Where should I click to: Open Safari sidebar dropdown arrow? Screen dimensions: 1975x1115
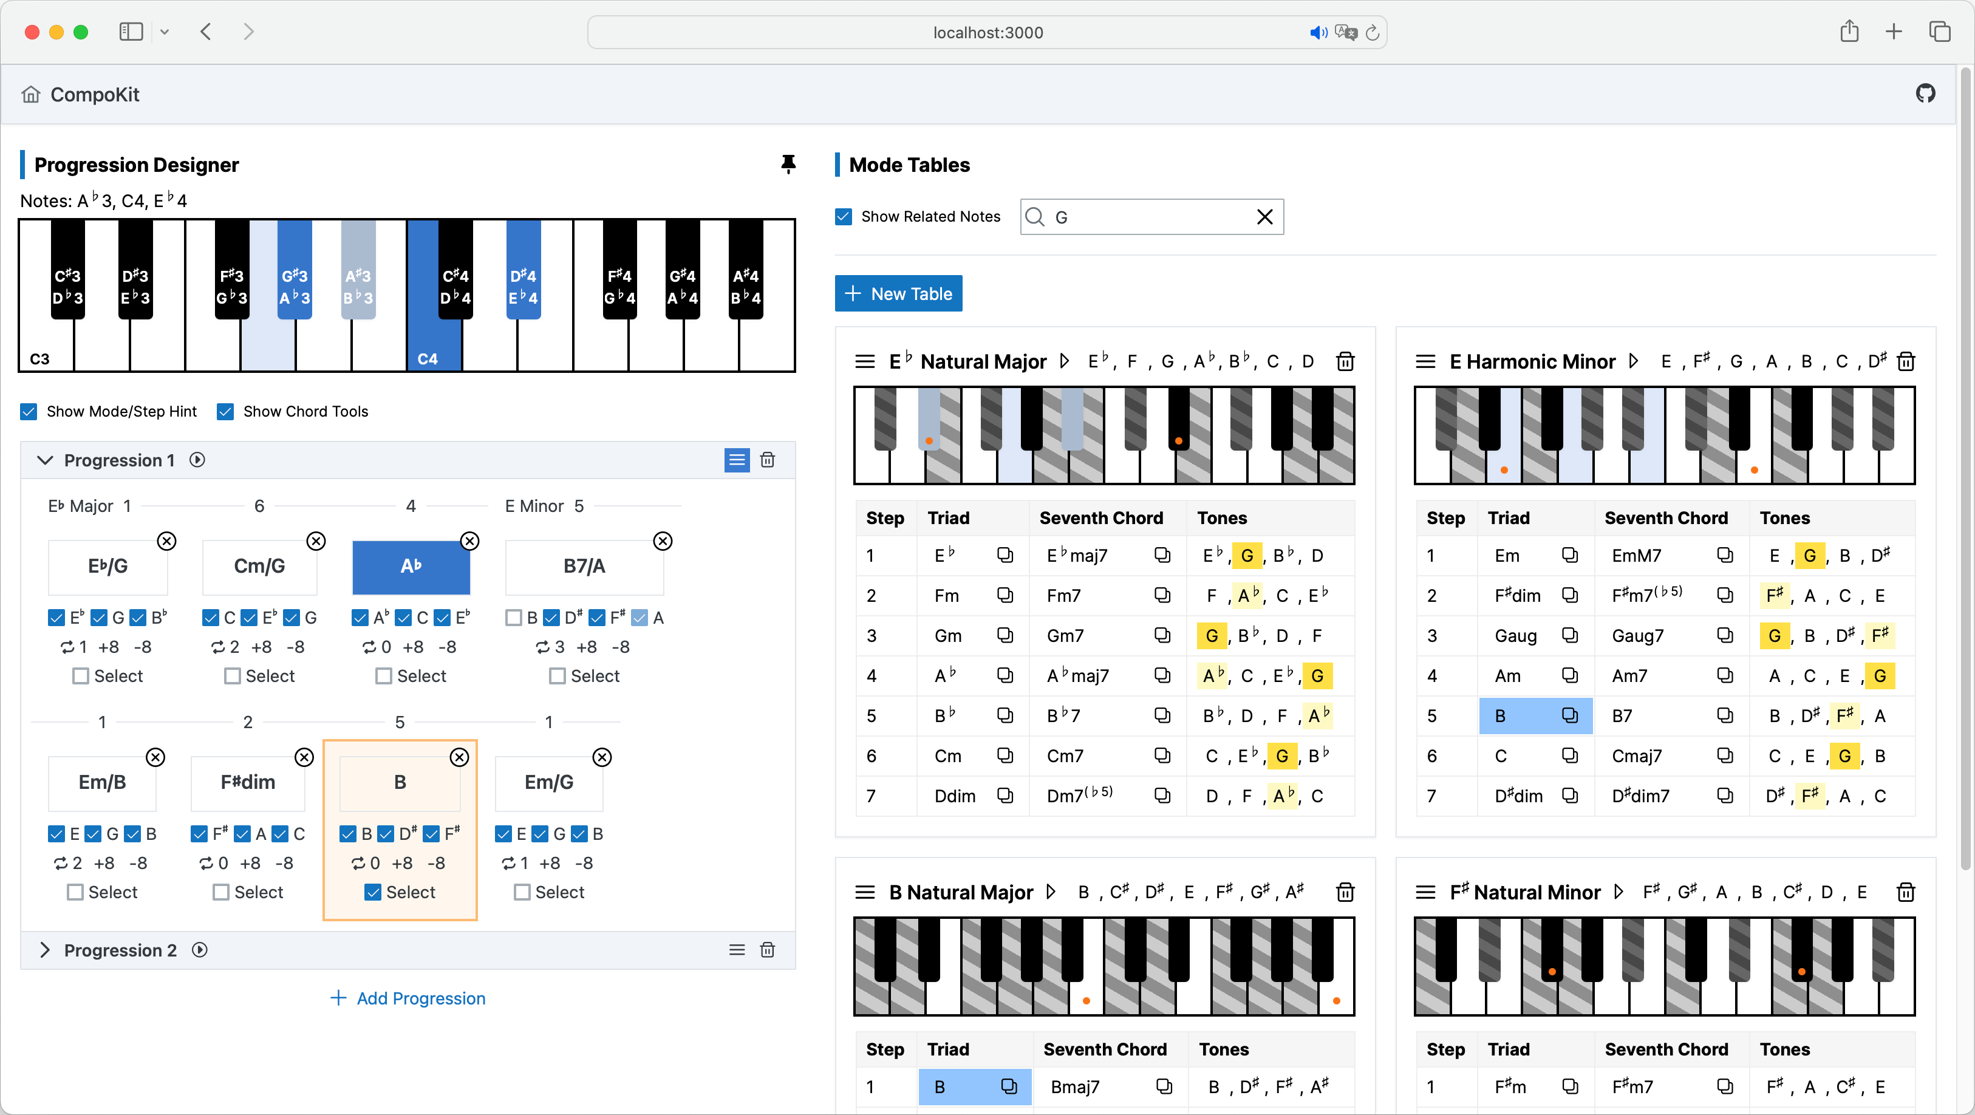[164, 32]
